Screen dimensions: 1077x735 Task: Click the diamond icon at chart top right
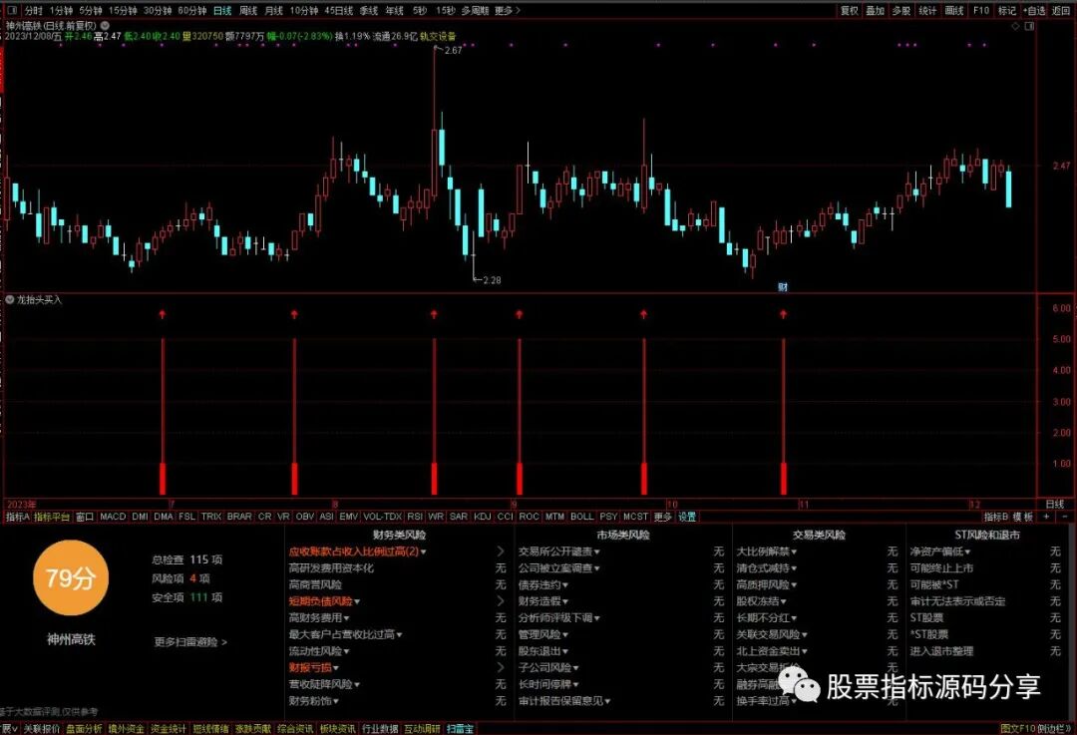coord(1016,25)
